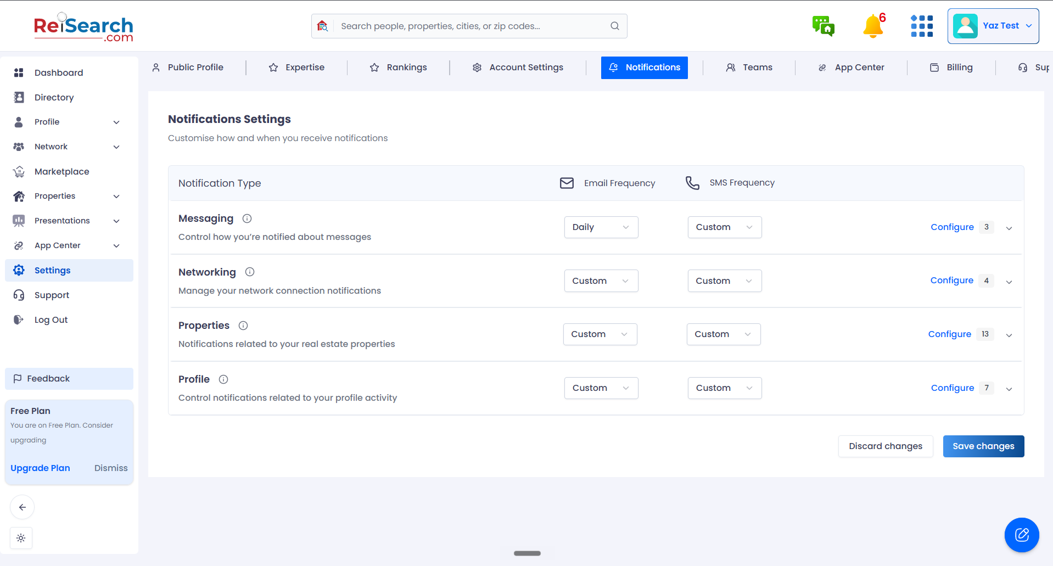Open the Feedback button
The width and height of the screenshot is (1053, 566).
(x=69, y=379)
